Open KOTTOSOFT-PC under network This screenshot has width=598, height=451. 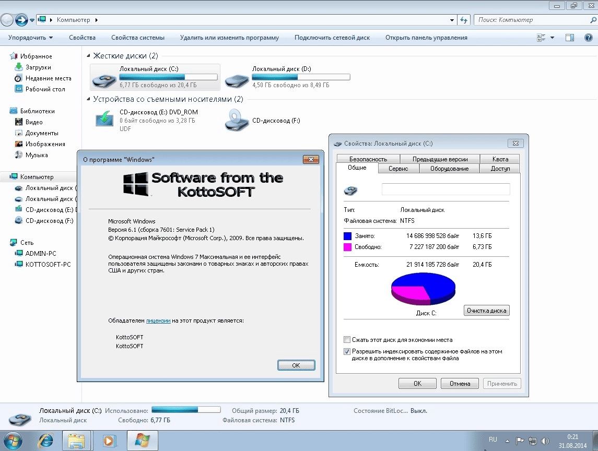pyautogui.click(x=48, y=264)
